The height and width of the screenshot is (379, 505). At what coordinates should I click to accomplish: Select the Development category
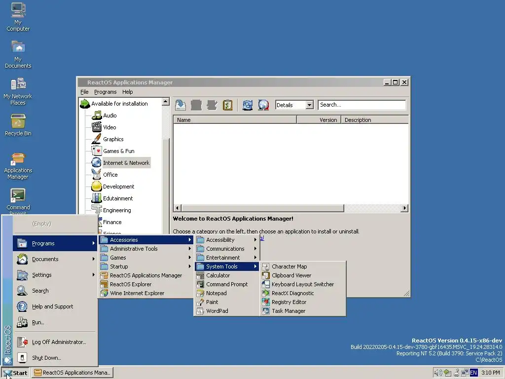tap(118, 187)
